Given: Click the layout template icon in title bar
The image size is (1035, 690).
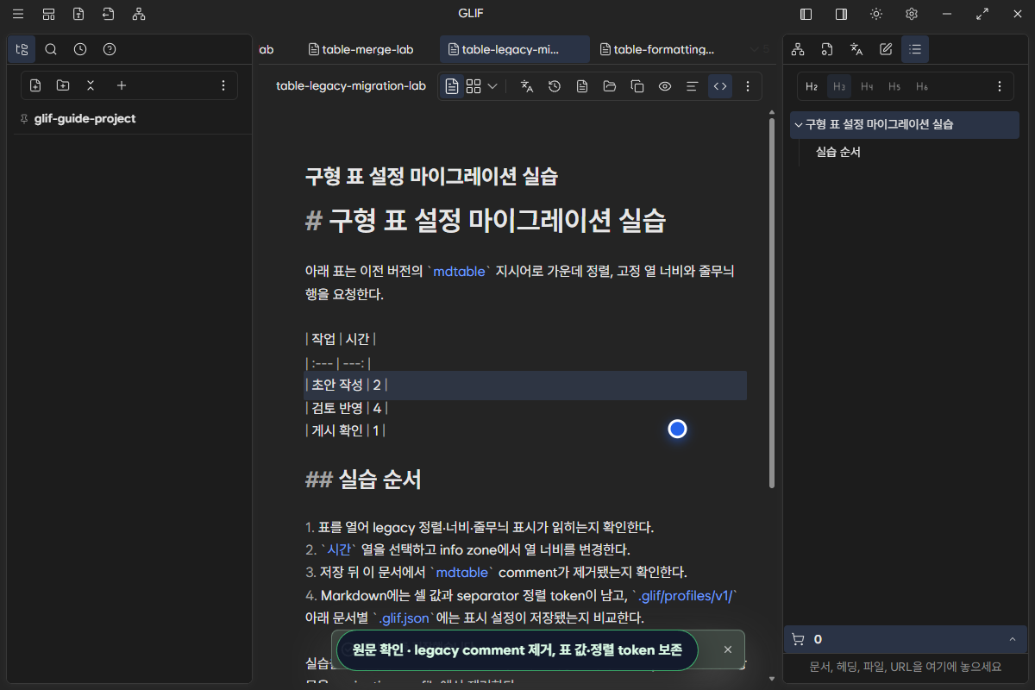Looking at the screenshot, I should [48, 14].
